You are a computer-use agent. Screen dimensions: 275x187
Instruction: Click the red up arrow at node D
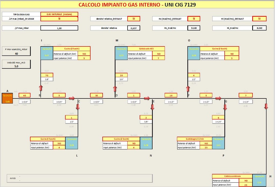click(x=115, y=89)
